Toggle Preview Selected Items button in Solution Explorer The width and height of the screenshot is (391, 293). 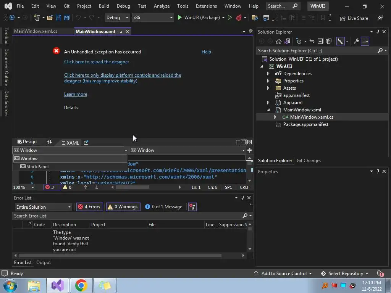click(365, 41)
